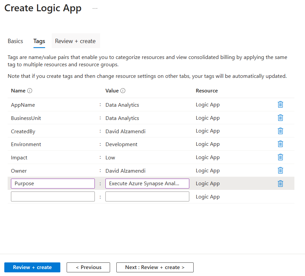
Task: Click Logic App resource in empty row
Action: click(208, 197)
